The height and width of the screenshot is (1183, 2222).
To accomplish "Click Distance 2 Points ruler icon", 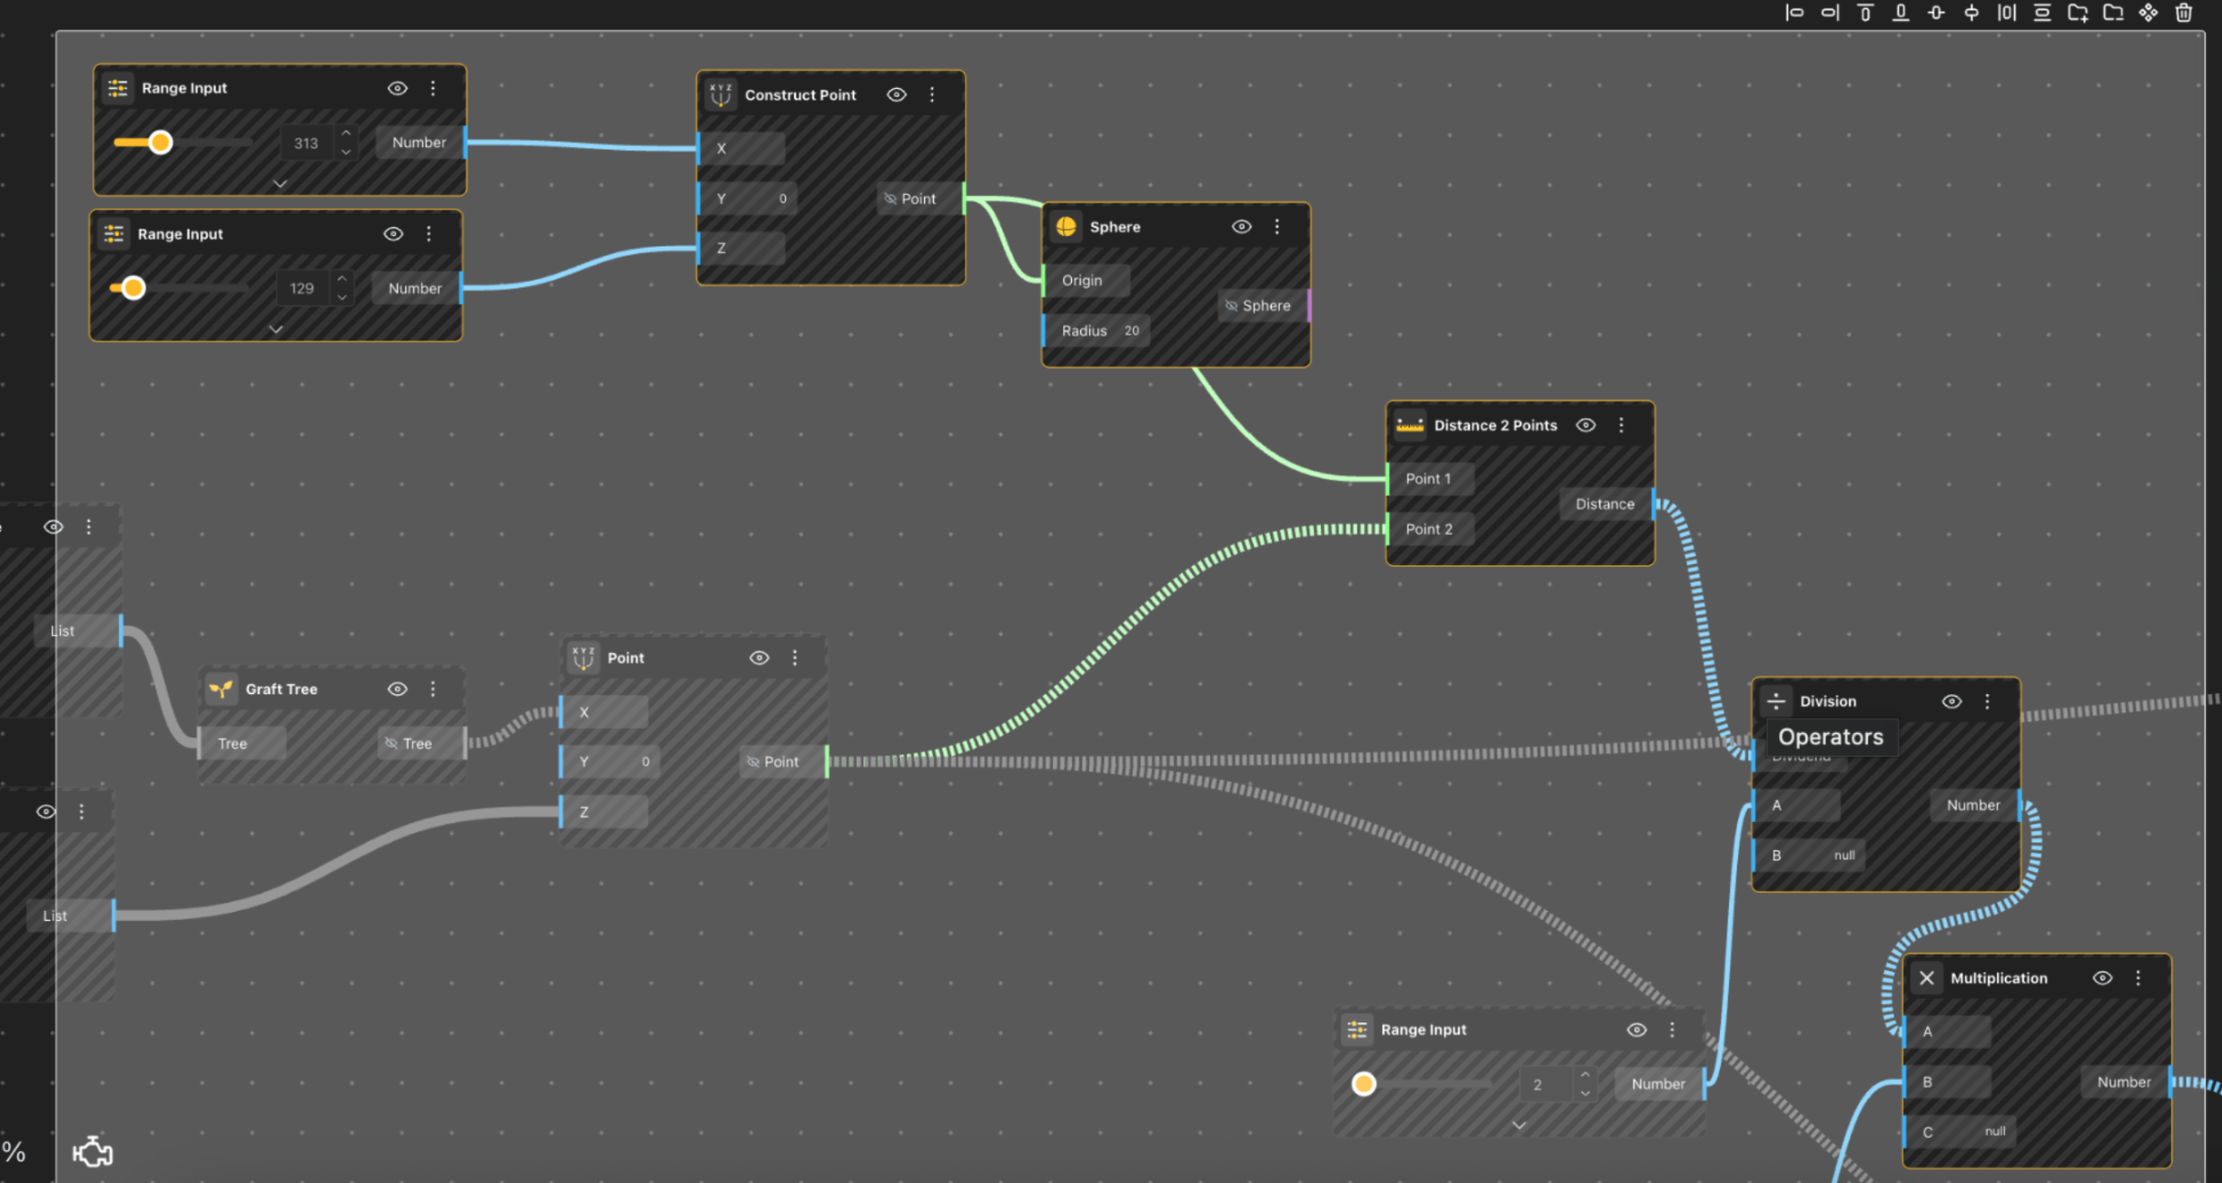I will click(x=1410, y=425).
